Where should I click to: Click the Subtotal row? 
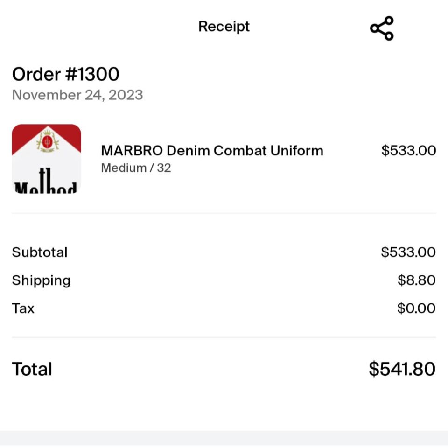tap(224, 252)
